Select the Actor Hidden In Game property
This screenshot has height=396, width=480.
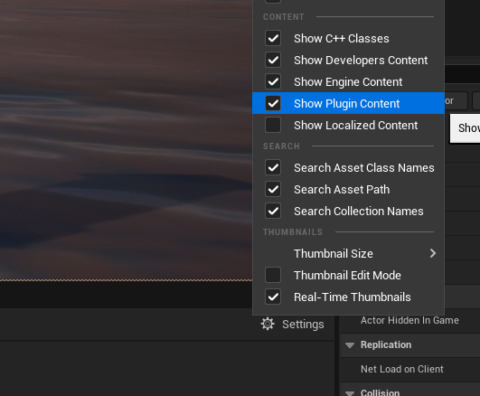[x=409, y=320]
